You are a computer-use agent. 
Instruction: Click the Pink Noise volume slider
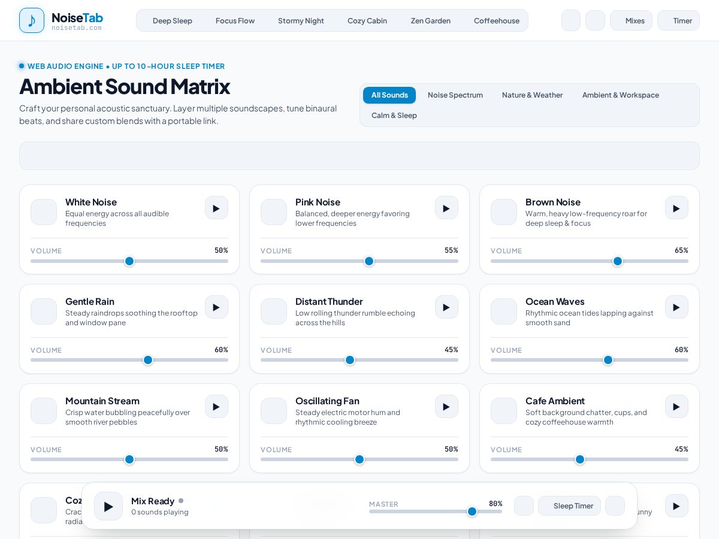pyautogui.click(x=359, y=261)
